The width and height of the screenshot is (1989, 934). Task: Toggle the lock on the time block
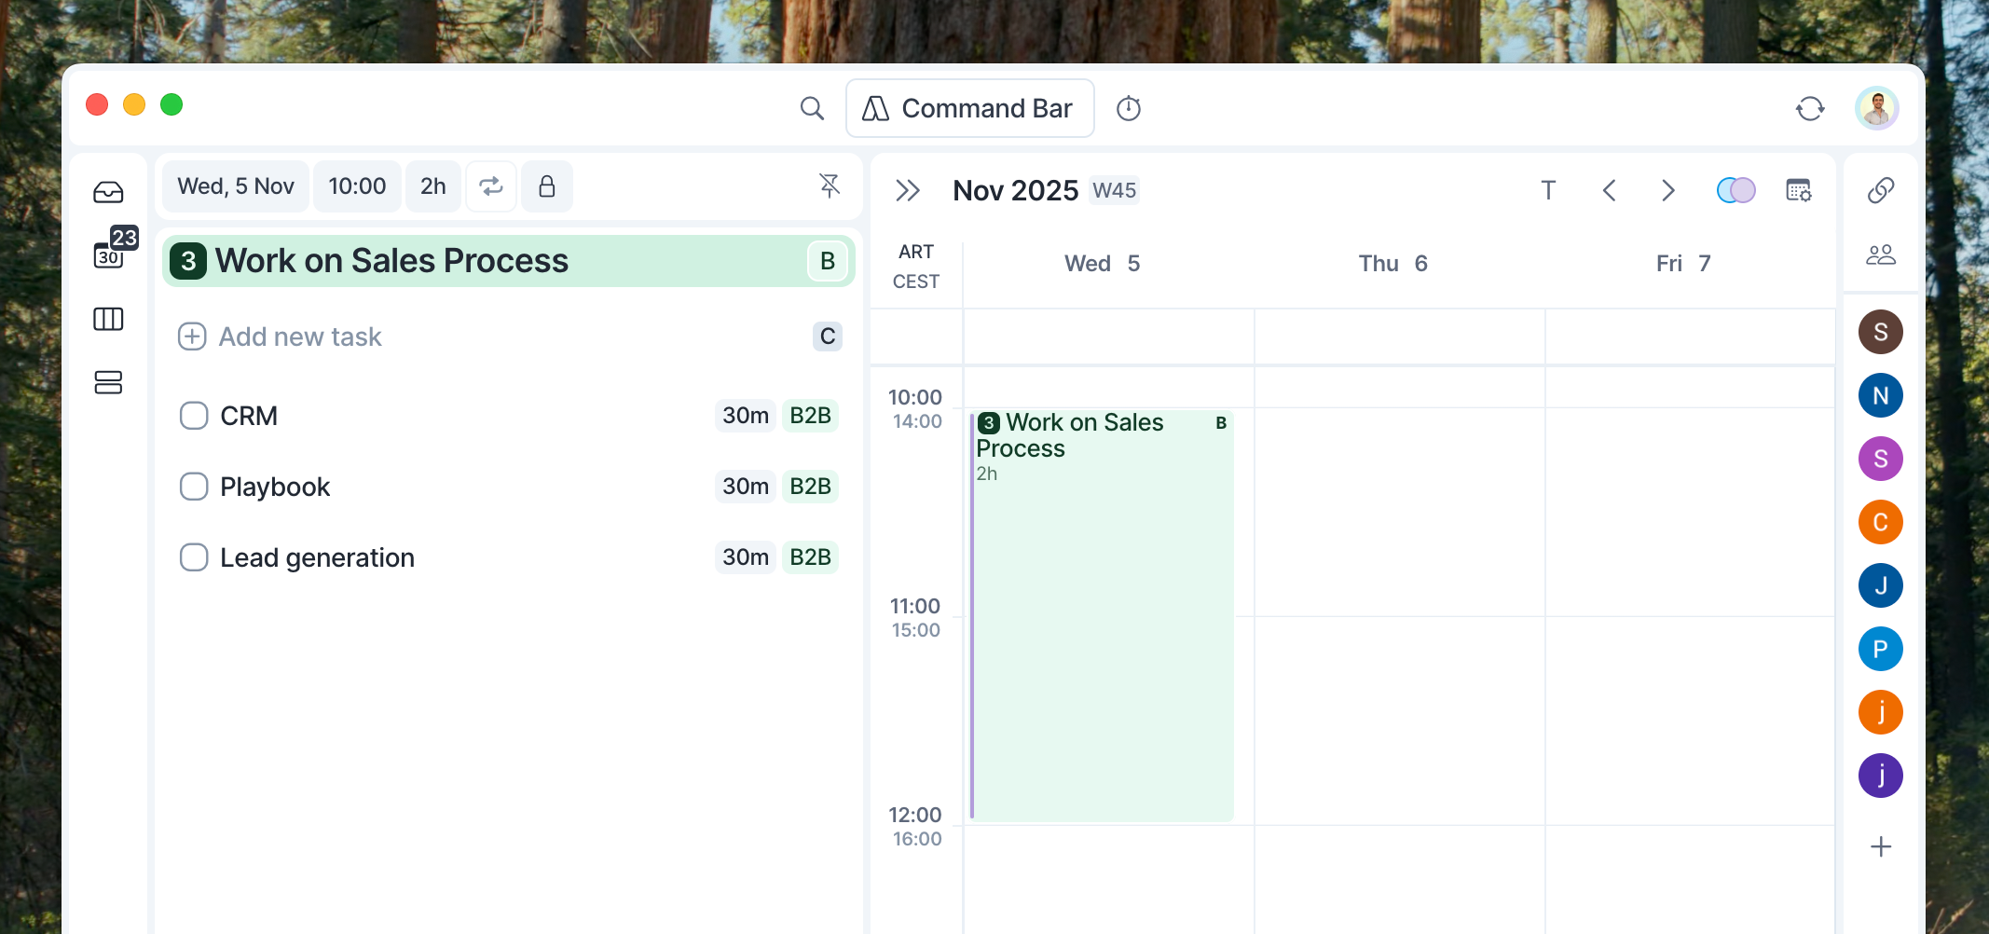(x=547, y=186)
